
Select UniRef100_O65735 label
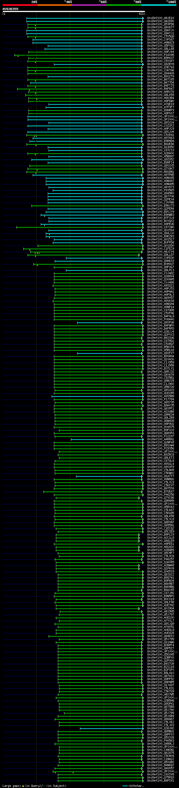tap(160, 402)
